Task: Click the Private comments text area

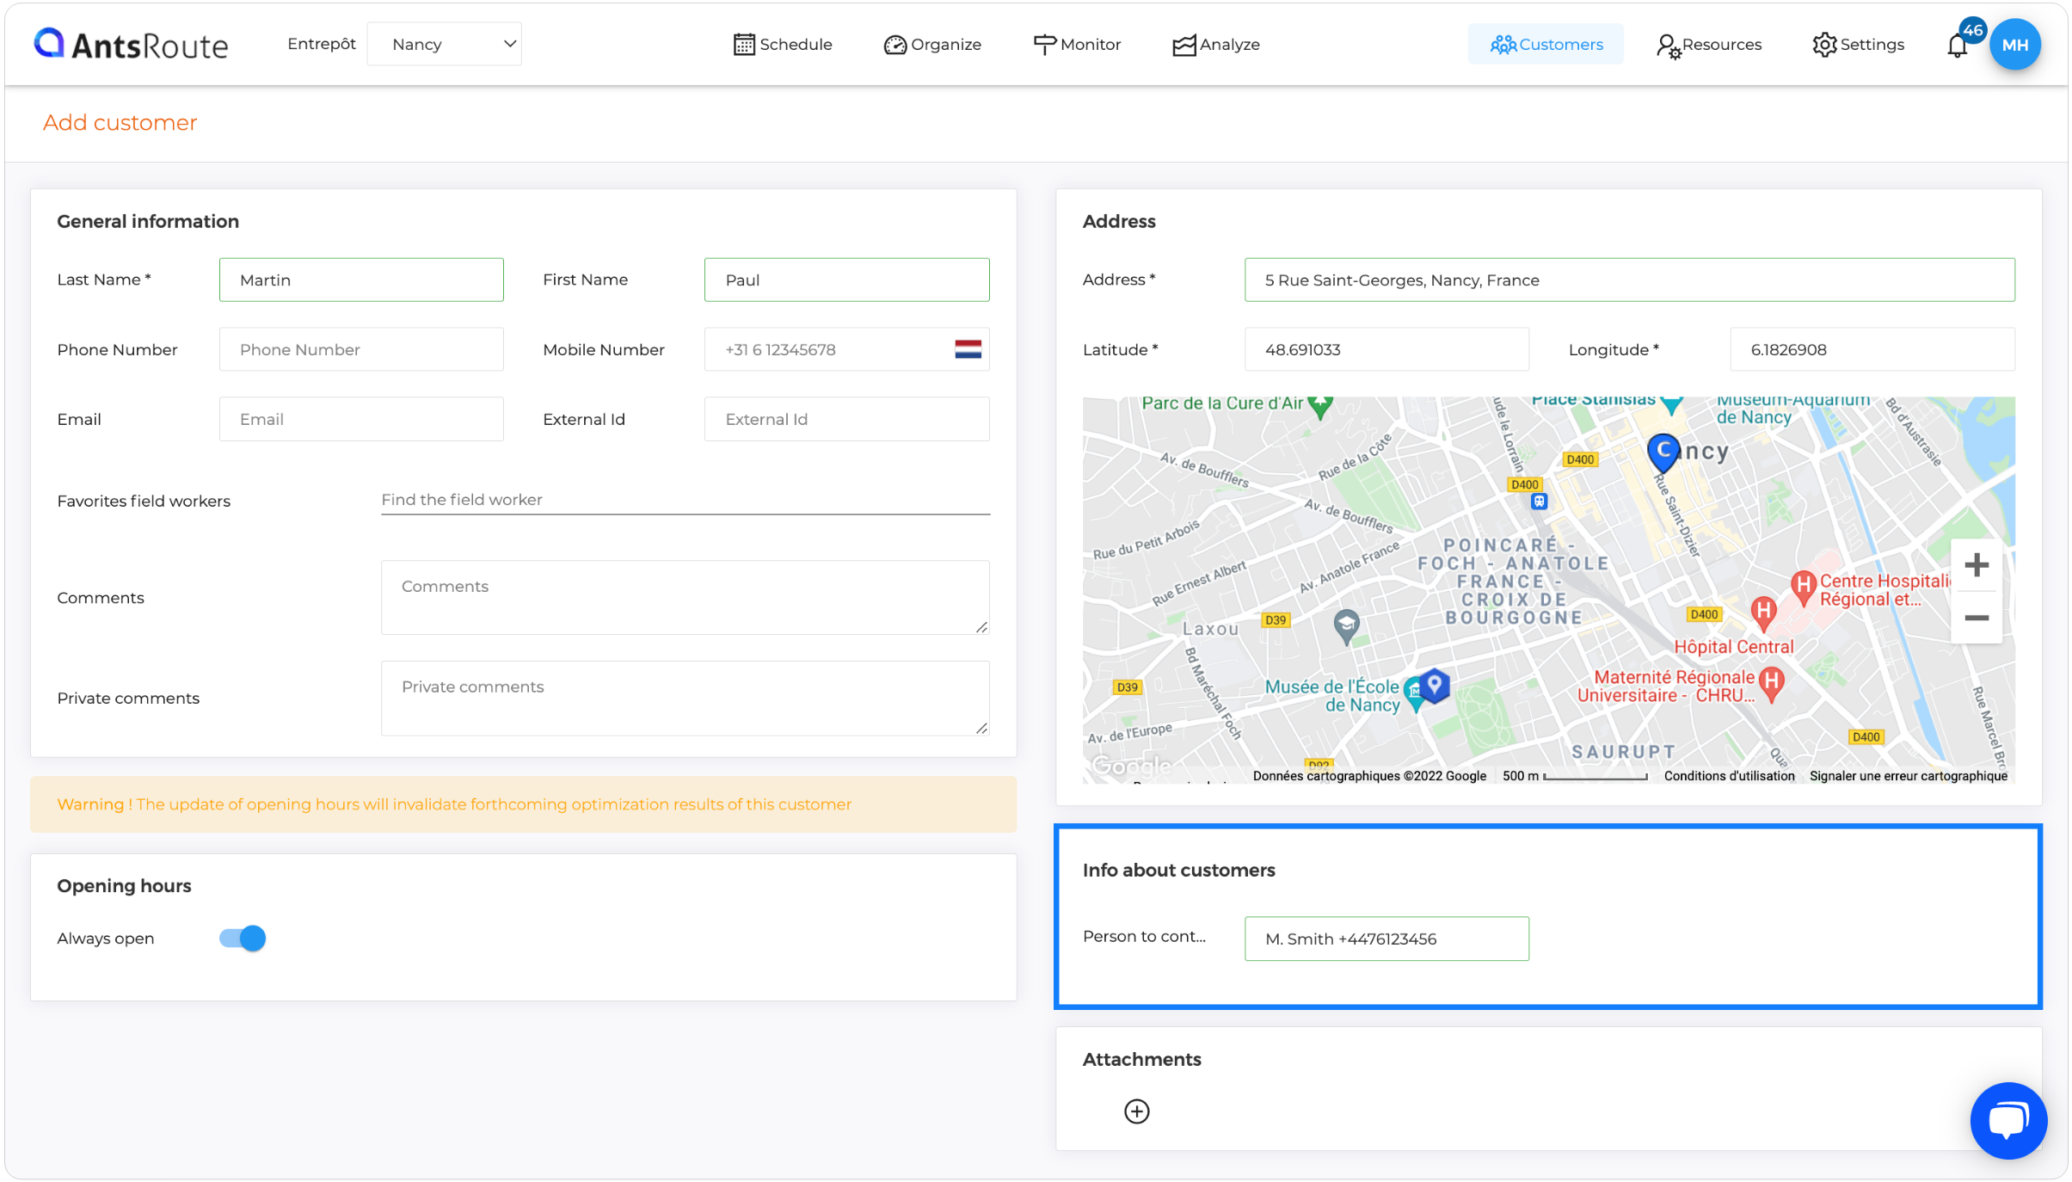Action: coord(685,698)
